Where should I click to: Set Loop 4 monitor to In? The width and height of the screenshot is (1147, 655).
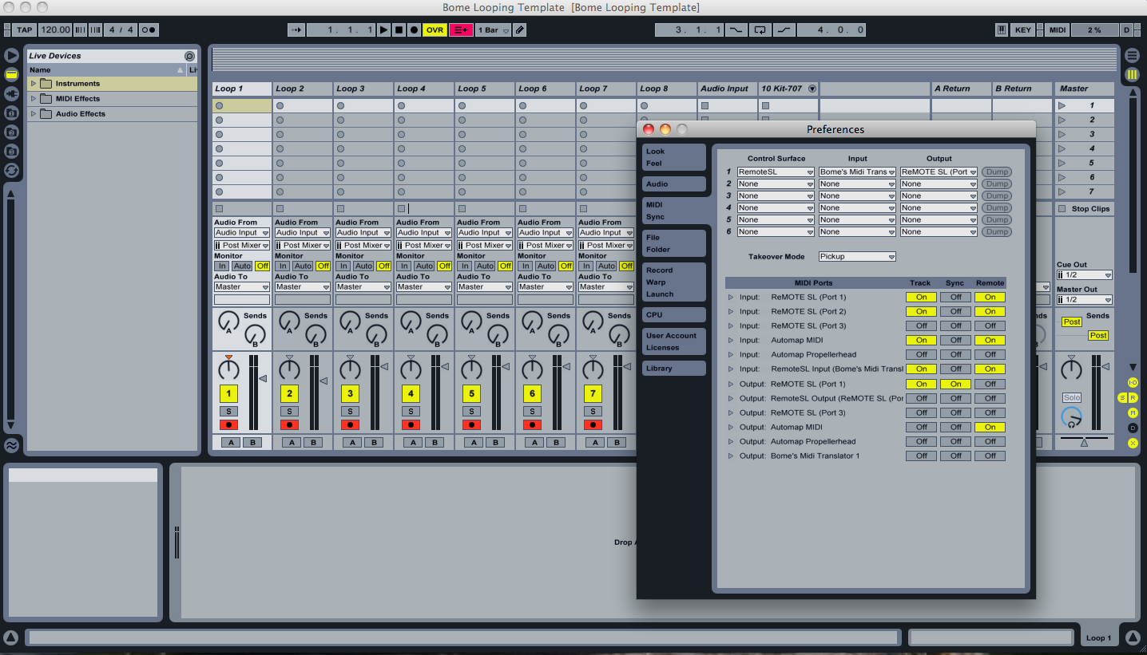coord(404,266)
